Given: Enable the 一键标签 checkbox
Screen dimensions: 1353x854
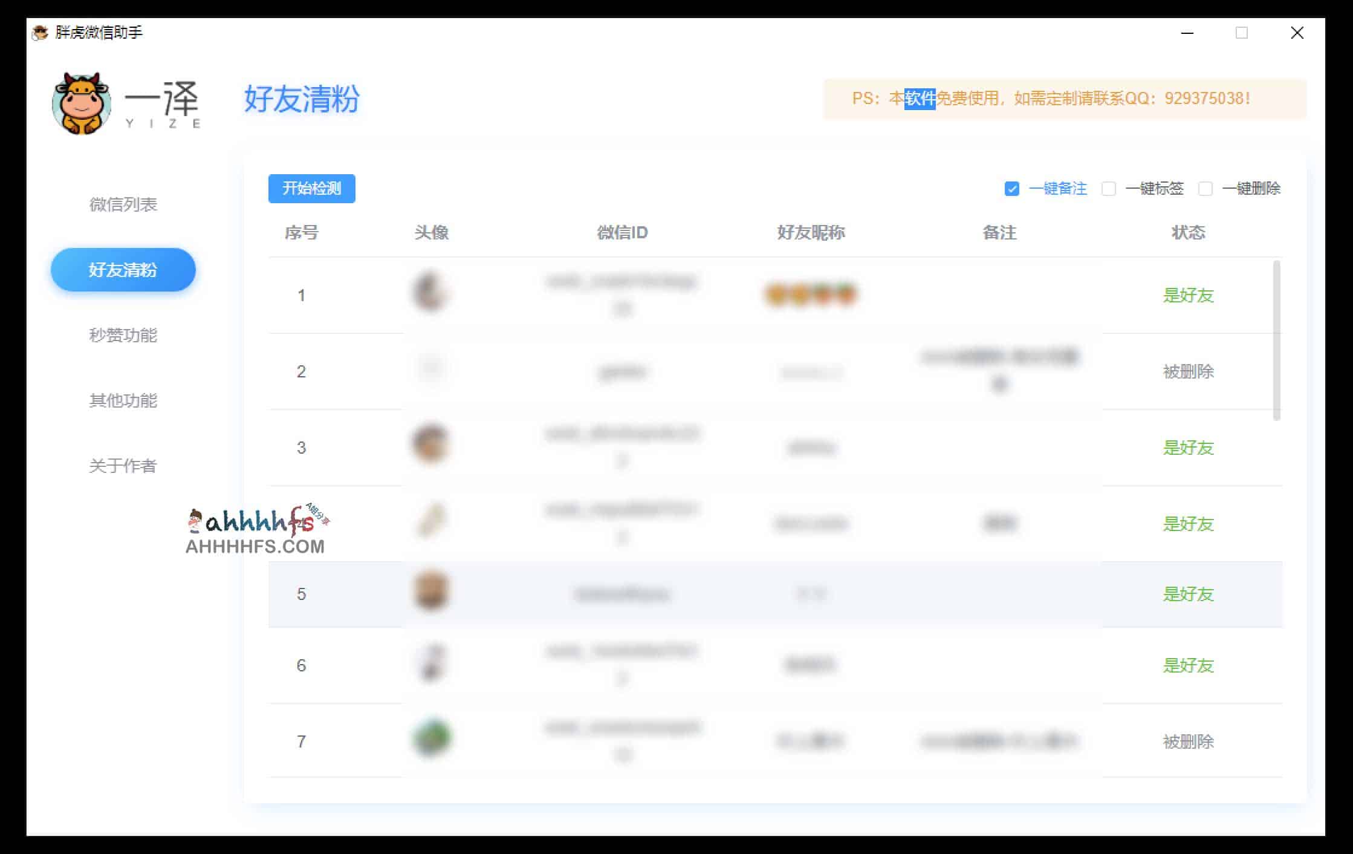Looking at the screenshot, I should [x=1109, y=189].
